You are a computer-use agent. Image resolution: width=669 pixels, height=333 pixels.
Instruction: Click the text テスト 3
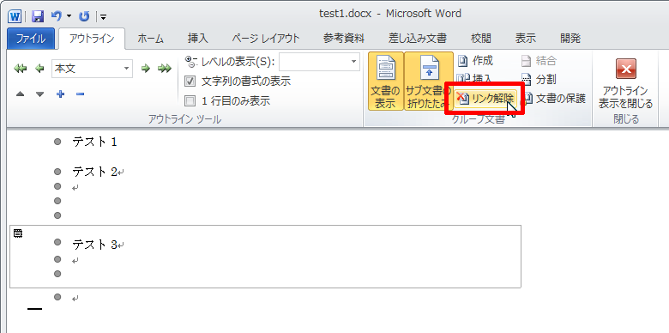94,245
